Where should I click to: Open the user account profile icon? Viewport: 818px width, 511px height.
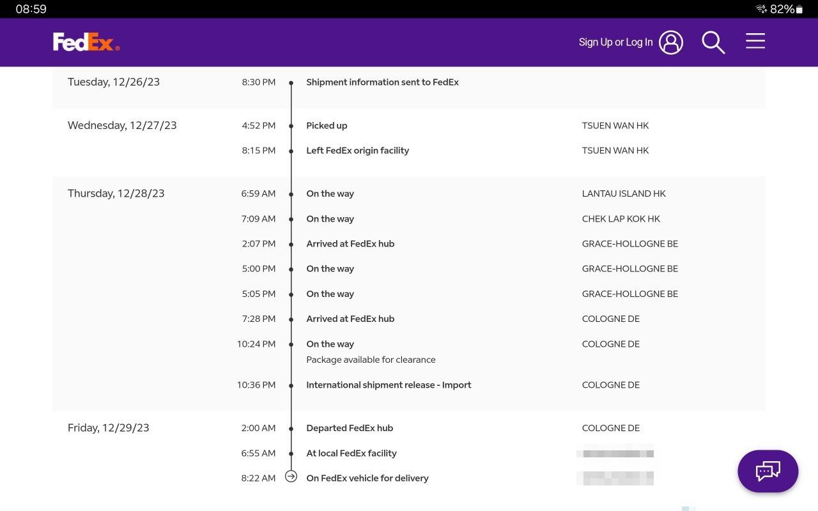671,42
